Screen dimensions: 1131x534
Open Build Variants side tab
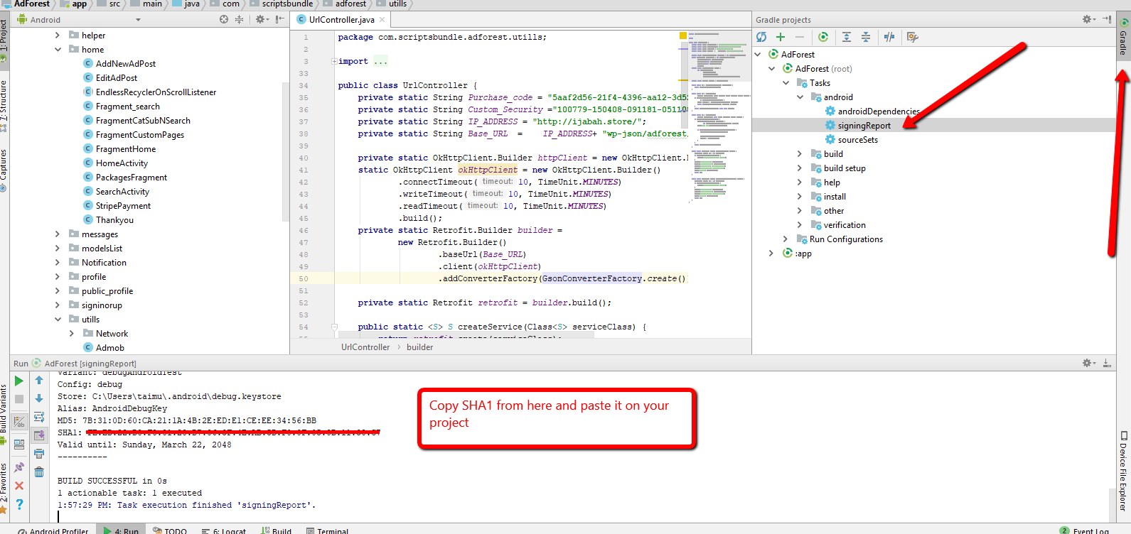[4, 414]
